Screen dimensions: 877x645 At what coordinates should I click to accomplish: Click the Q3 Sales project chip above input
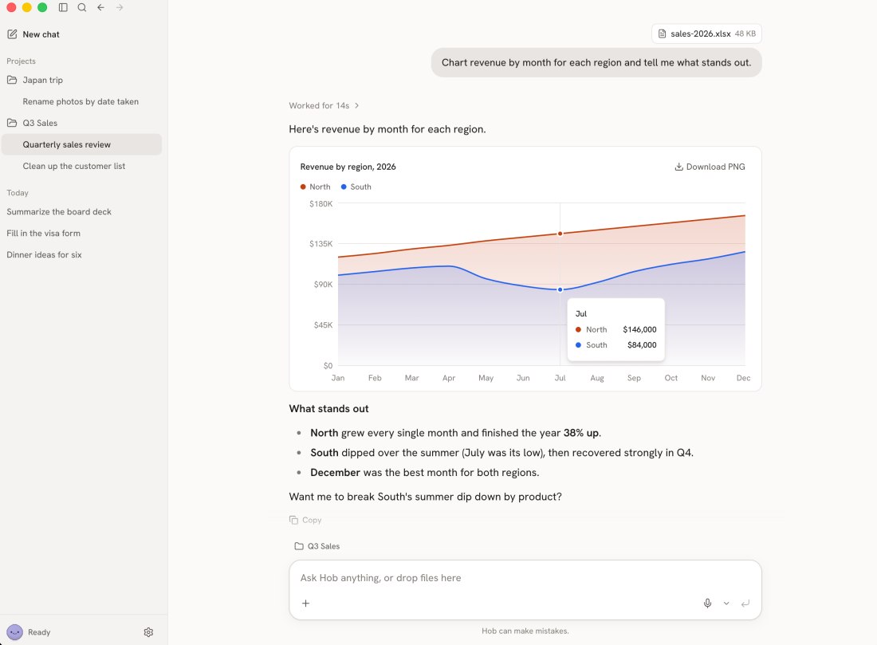pos(317,546)
